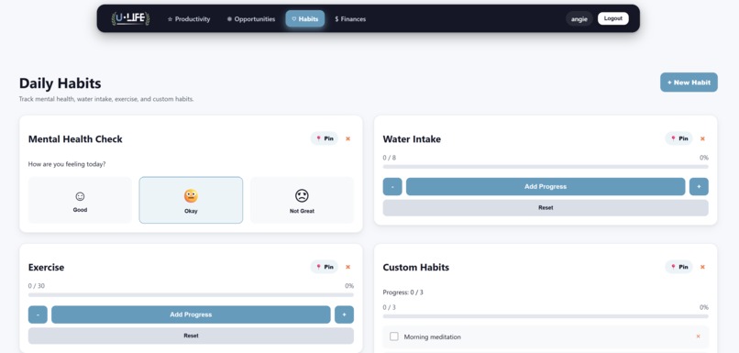Select the Good mood option
This screenshot has width=739, height=353.
click(x=80, y=200)
